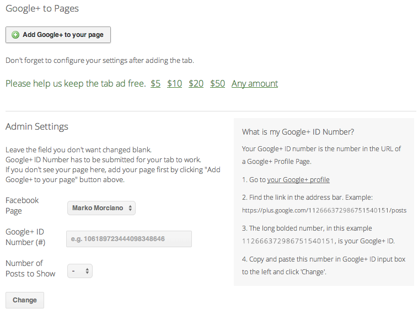
Task: Click the Number of Posts to Show label
Action: 30,268
